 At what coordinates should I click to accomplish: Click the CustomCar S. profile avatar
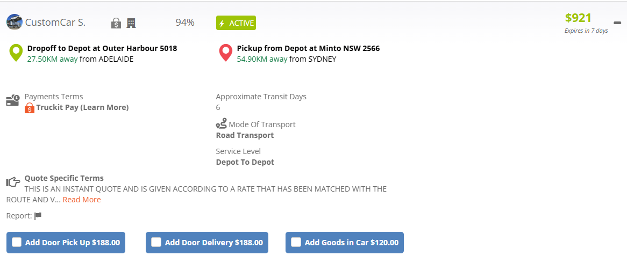click(x=14, y=22)
